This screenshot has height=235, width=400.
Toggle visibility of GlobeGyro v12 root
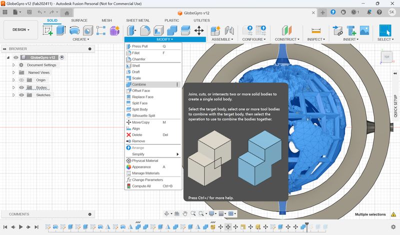[x=16, y=57]
